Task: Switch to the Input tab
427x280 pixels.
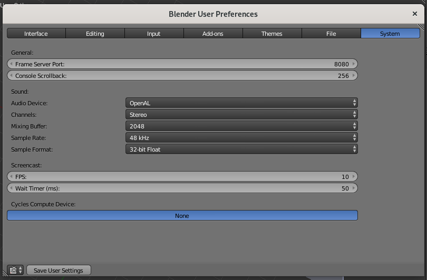Action: click(154, 34)
